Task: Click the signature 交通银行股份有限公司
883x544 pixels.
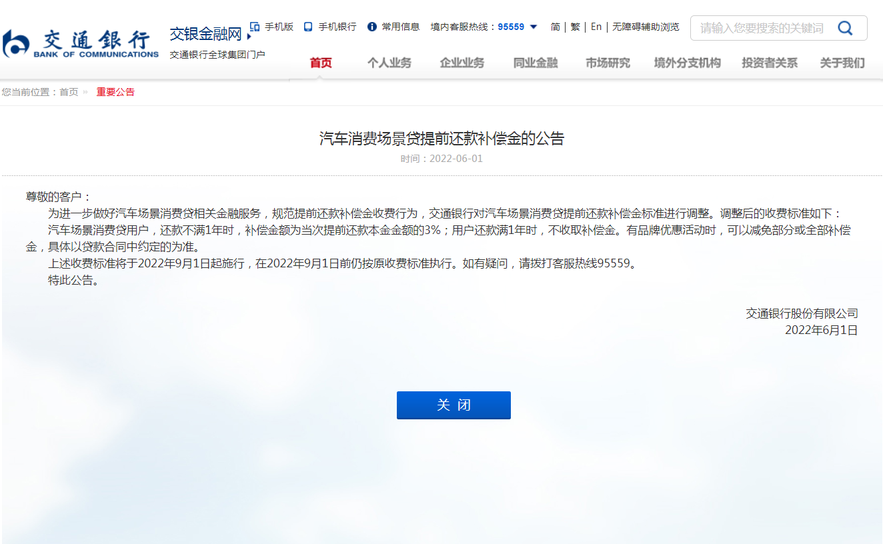Action: (802, 313)
